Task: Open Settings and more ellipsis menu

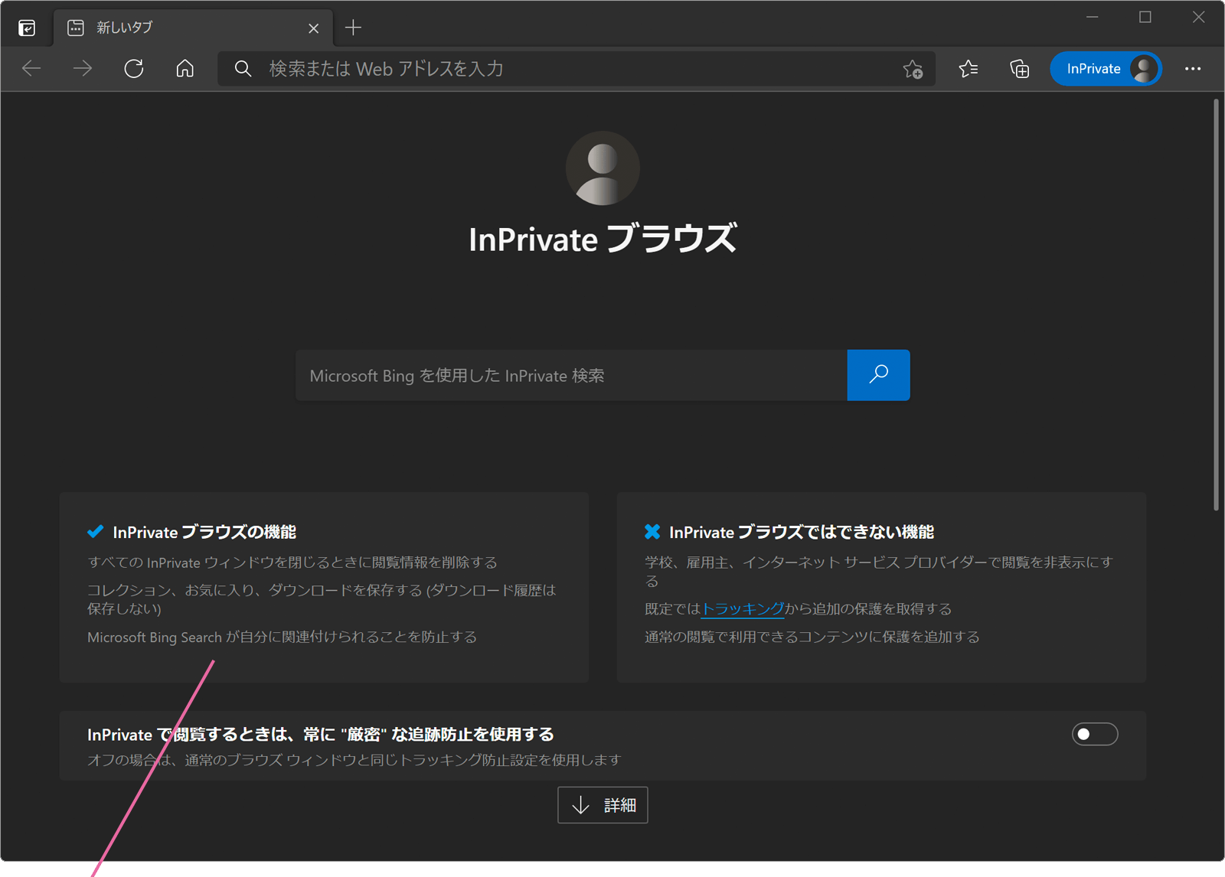Action: coord(1193,69)
